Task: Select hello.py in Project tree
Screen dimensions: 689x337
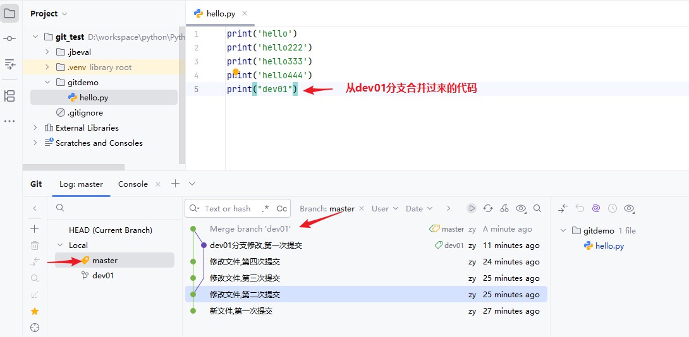Action: click(x=104, y=97)
